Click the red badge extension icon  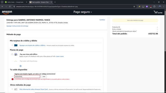[x=150, y=7]
